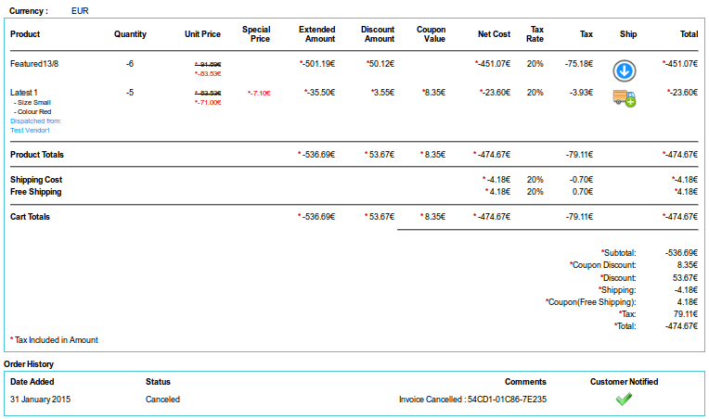Click the Customer Notified column header
Viewport: 709px width, 419px height.
(x=624, y=381)
